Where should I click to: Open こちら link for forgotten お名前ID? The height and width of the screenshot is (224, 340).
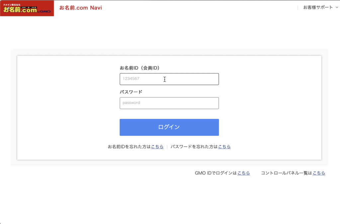[157, 147]
